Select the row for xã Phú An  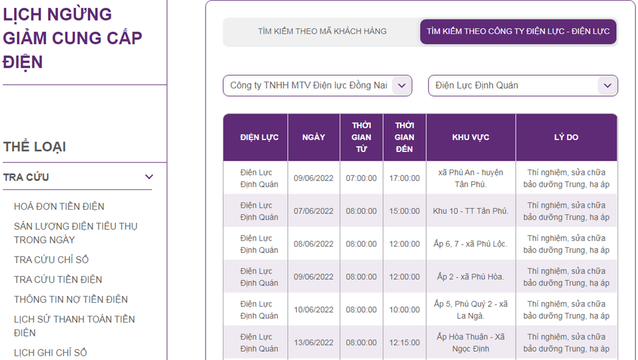tap(470, 178)
